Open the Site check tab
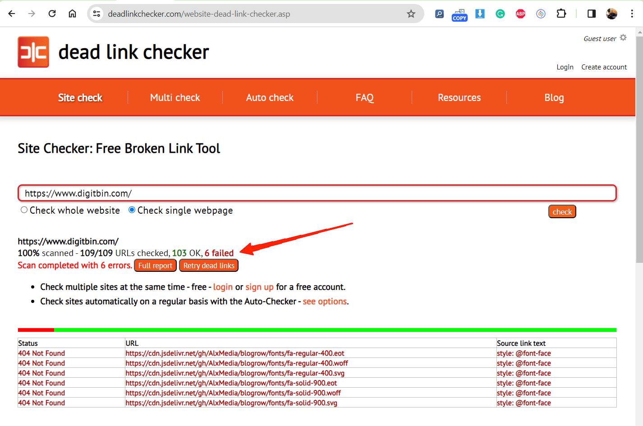Image resolution: width=643 pixels, height=426 pixels. 80,97
